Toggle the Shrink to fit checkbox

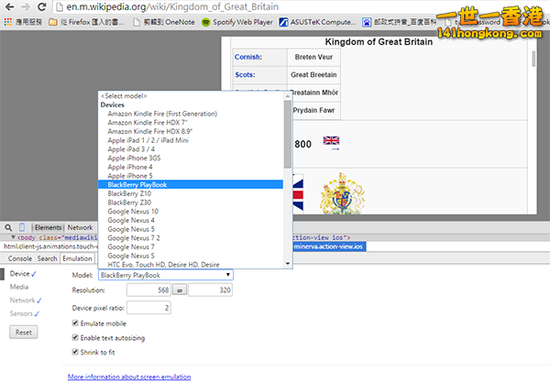(75, 352)
